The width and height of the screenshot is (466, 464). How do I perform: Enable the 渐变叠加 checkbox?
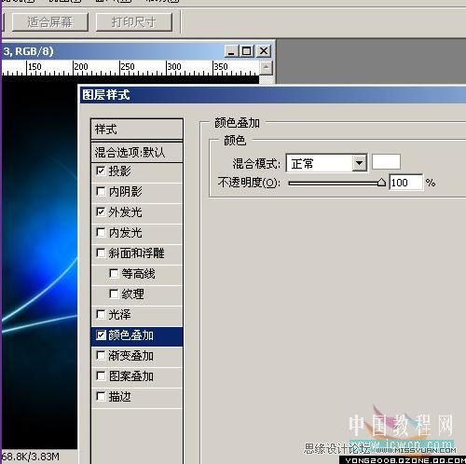click(x=101, y=356)
